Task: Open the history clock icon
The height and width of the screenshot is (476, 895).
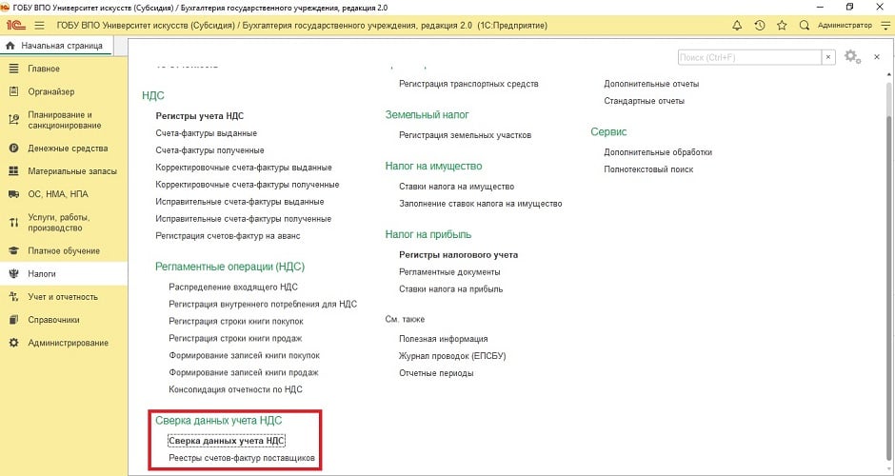Action: click(x=759, y=26)
